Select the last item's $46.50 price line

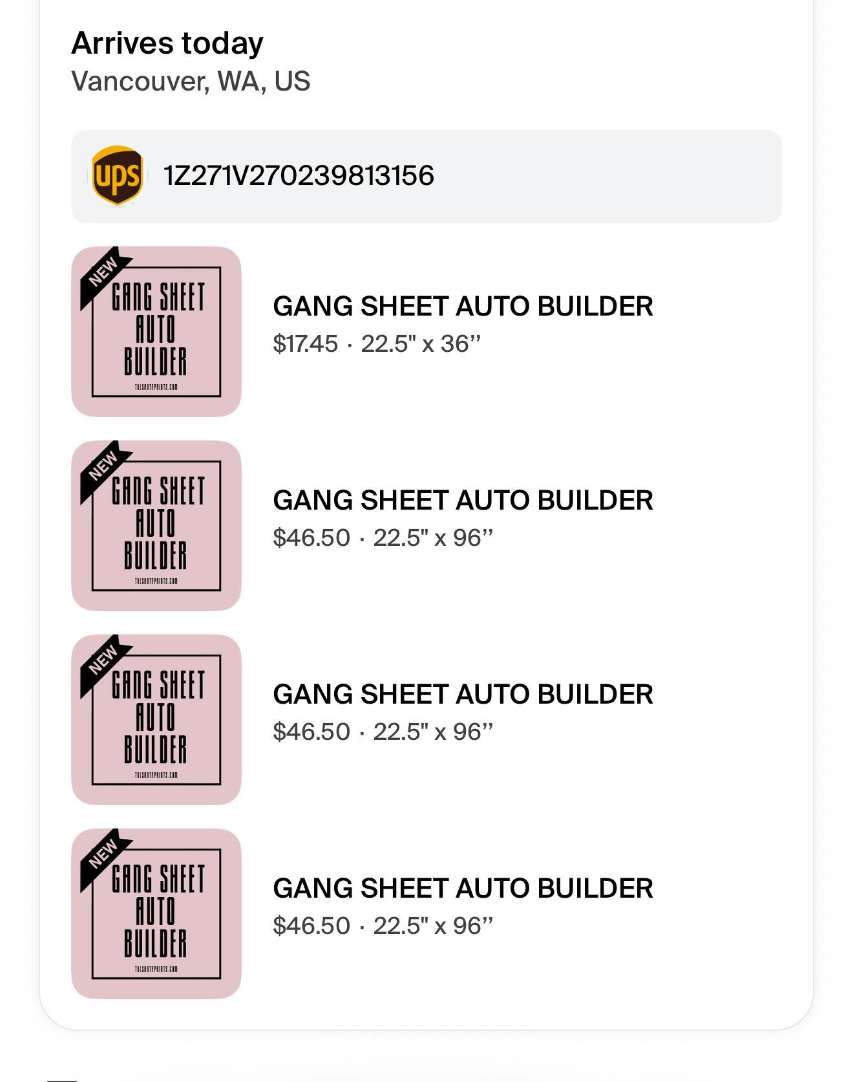point(383,926)
